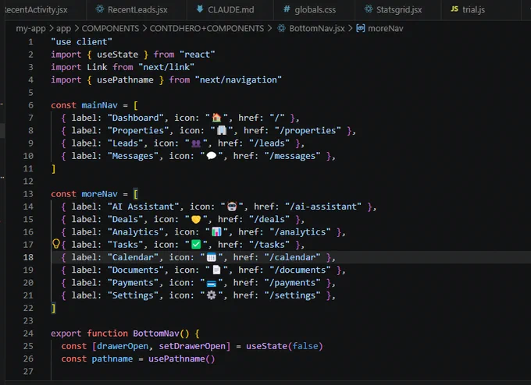Click "Calendar" label string on line 18

coord(133,257)
